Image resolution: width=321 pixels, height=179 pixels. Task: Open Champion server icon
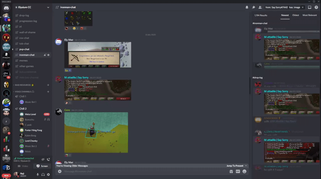coord(6,56)
